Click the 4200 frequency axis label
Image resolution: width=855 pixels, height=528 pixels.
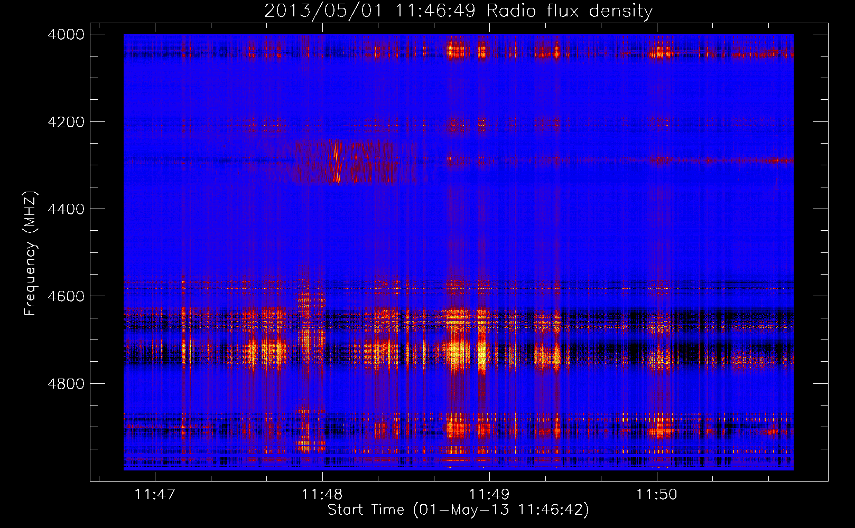pyautogui.click(x=66, y=122)
